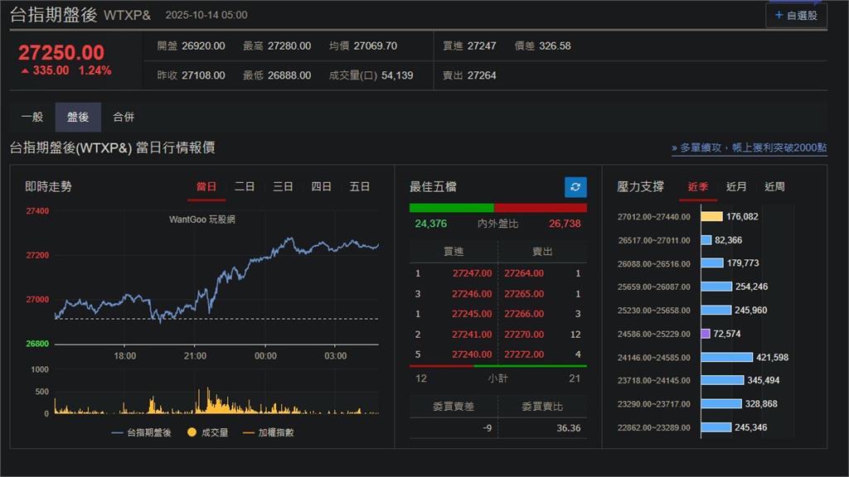This screenshot has width=849, height=477.
Task: Click the blue refresh icon in 最佳五檔
Action: tap(575, 187)
